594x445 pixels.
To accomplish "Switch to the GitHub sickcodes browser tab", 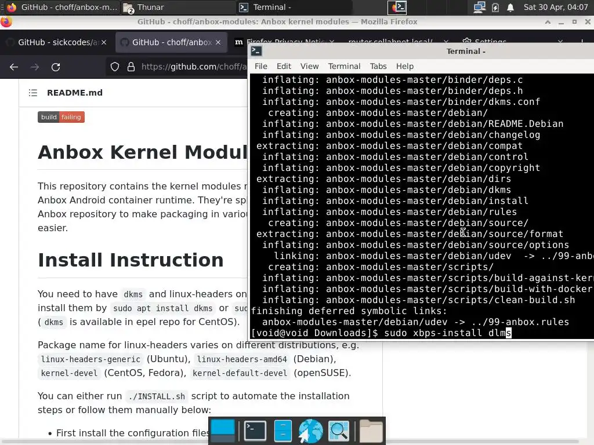I will point(56,42).
